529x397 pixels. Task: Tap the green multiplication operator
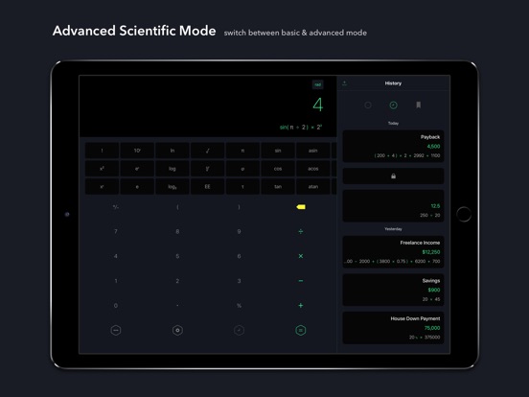point(301,256)
